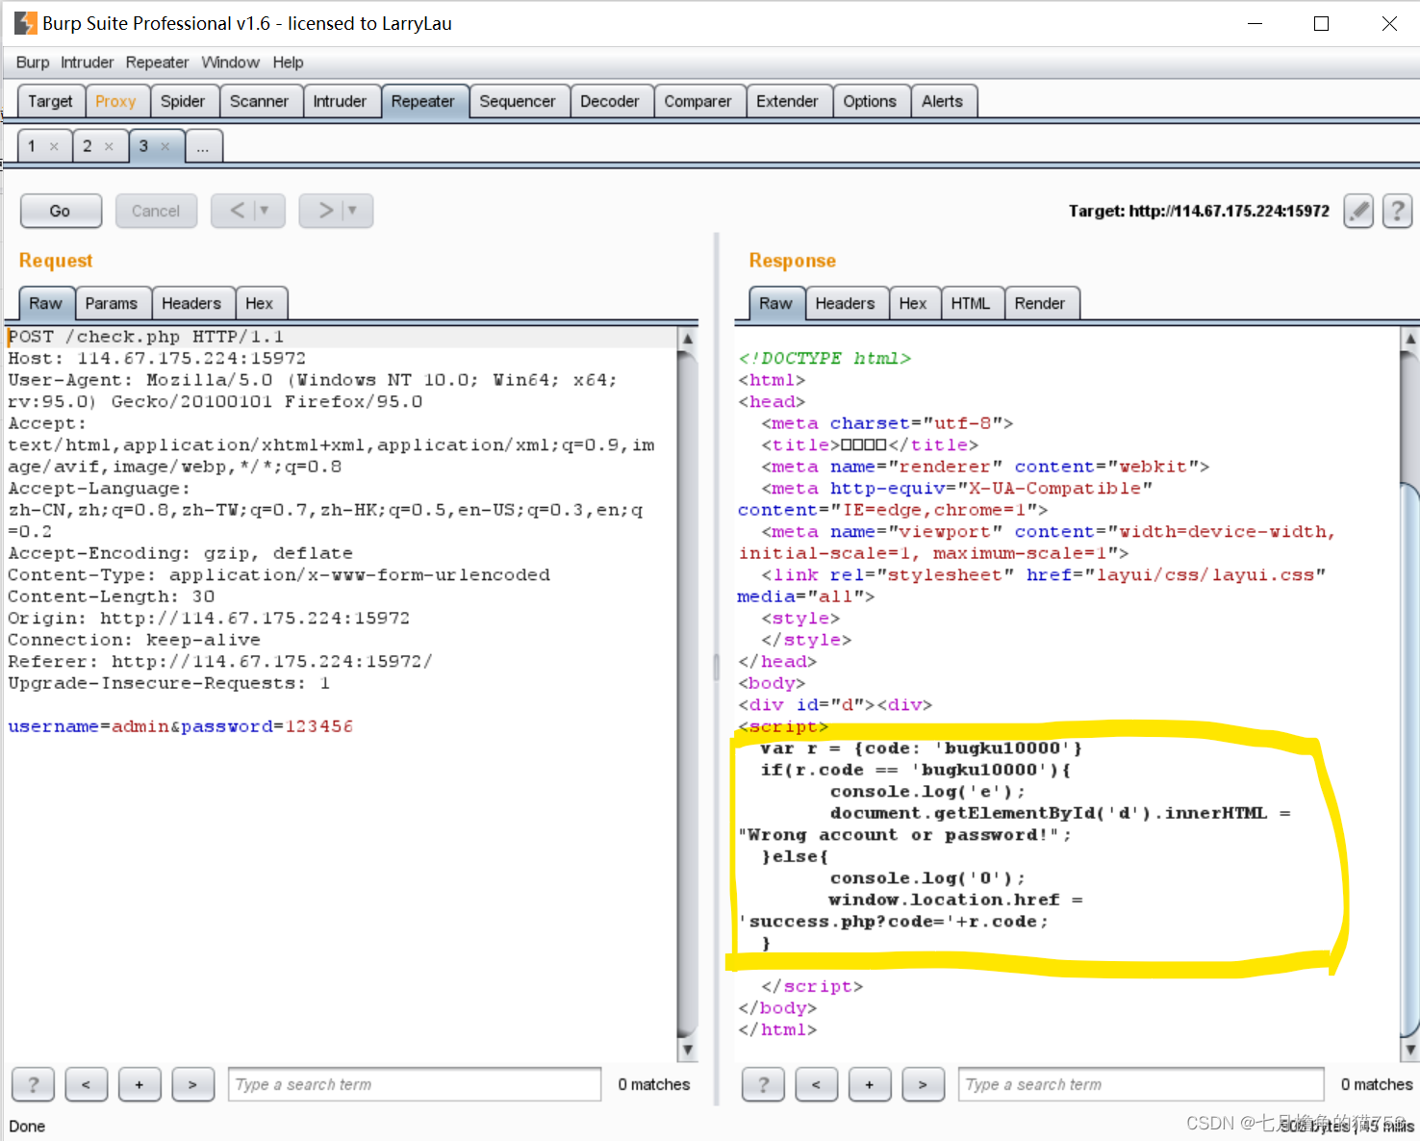Open the plus options in Request search
The height and width of the screenshot is (1141, 1420).
[139, 1084]
